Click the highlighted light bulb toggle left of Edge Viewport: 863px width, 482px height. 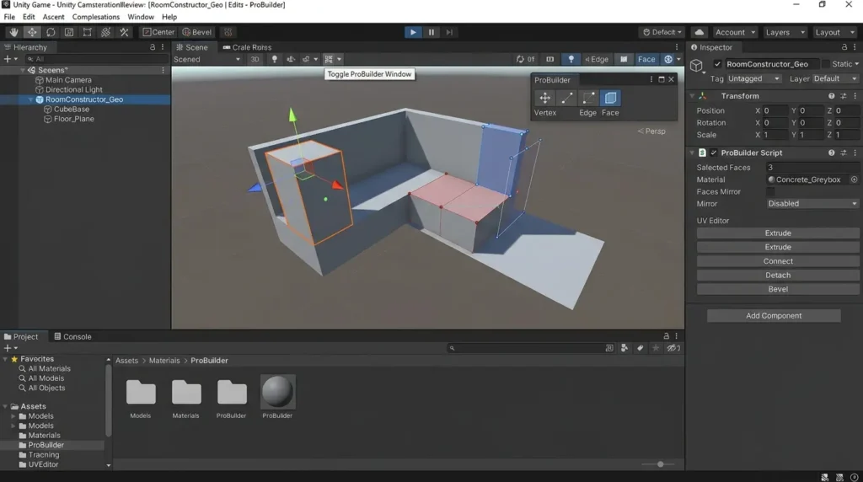(x=571, y=59)
